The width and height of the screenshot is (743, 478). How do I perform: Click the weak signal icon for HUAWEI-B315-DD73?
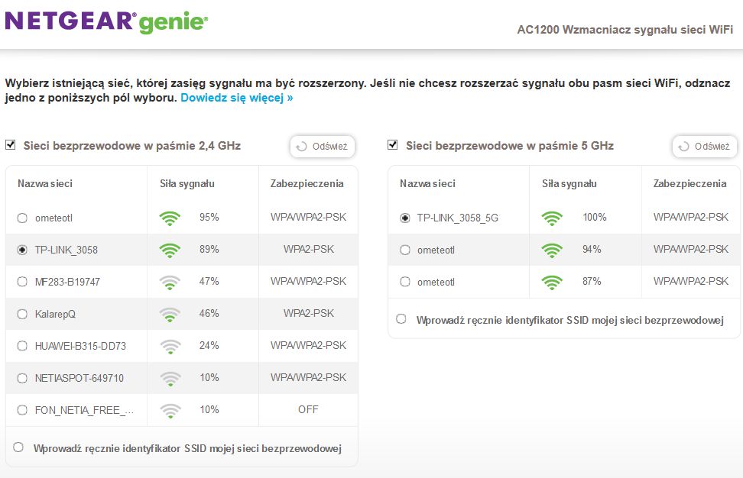(170, 347)
